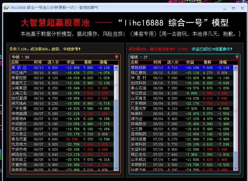Select the 鼎盛天工 stock row
The image size is (248, 181).
62,83
